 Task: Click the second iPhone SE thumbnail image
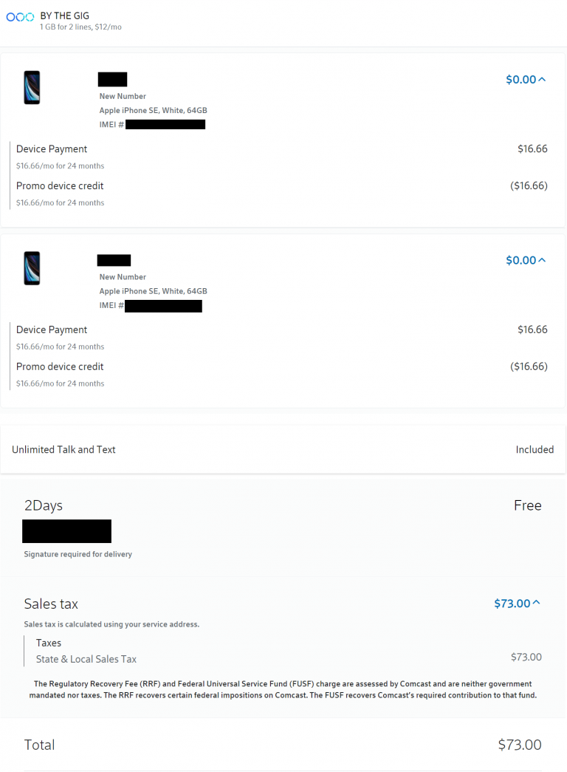[x=31, y=268]
